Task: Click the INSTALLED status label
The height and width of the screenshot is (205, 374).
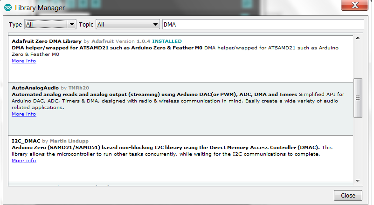Action: pos(167,41)
